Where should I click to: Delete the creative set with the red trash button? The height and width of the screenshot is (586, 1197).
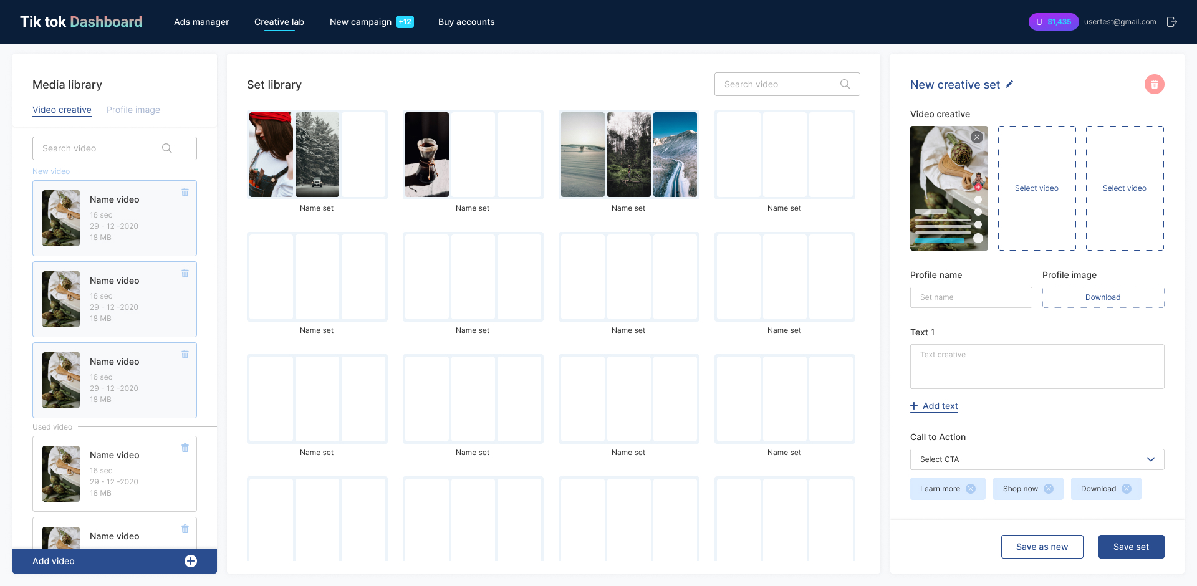(1154, 84)
